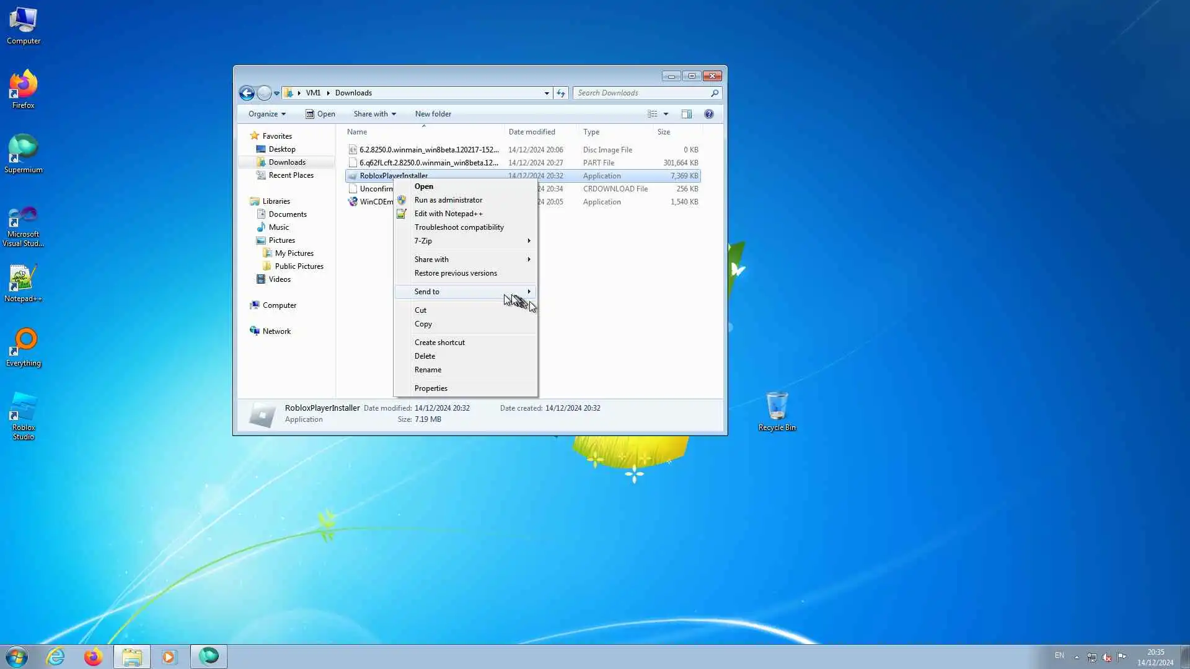Choose Run as administrator
Image resolution: width=1190 pixels, height=669 pixels.
pyautogui.click(x=448, y=200)
